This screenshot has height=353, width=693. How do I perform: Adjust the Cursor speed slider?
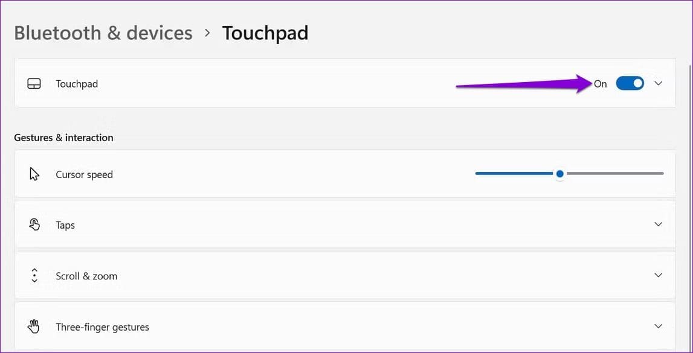tap(559, 174)
